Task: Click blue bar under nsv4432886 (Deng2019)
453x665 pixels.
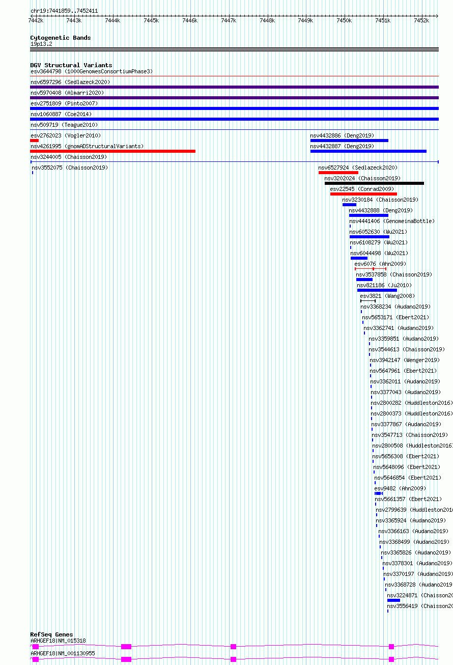Action: coord(349,141)
